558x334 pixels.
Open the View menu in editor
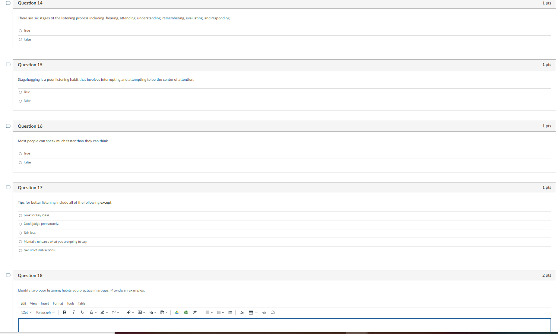[x=34, y=303]
